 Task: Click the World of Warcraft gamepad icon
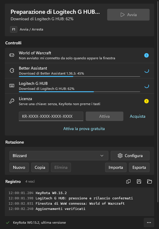pyautogui.click(x=12, y=55)
